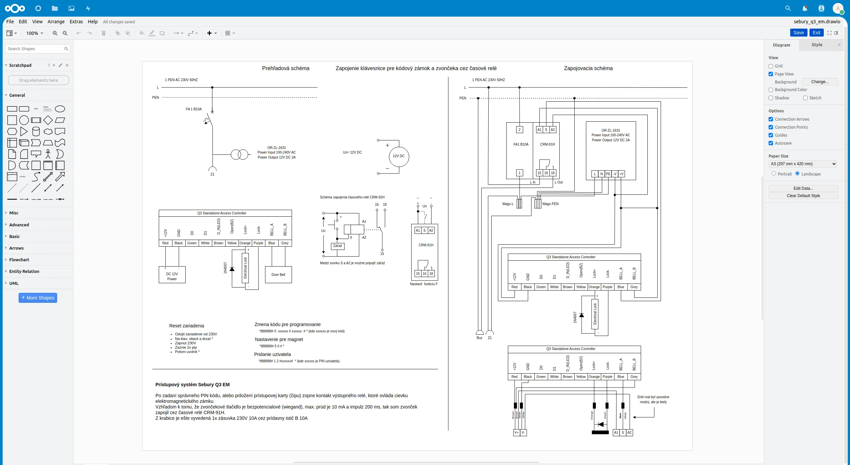850x465 pixels.
Task: Click the Exit button
Action: tap(816, 33)
